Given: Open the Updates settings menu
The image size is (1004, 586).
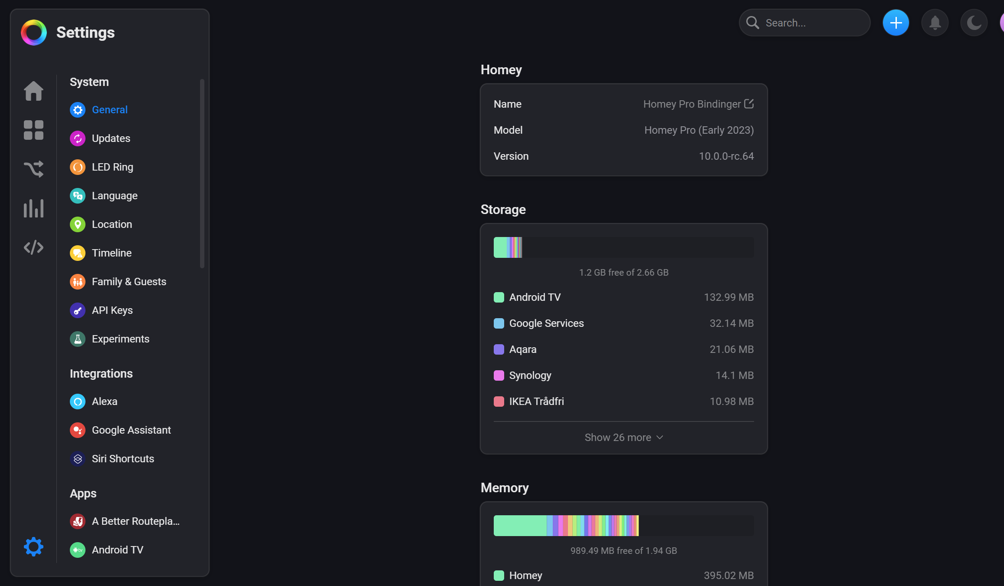Looking at the screenshot, I should pyautogui.click(x=111, y=138).
